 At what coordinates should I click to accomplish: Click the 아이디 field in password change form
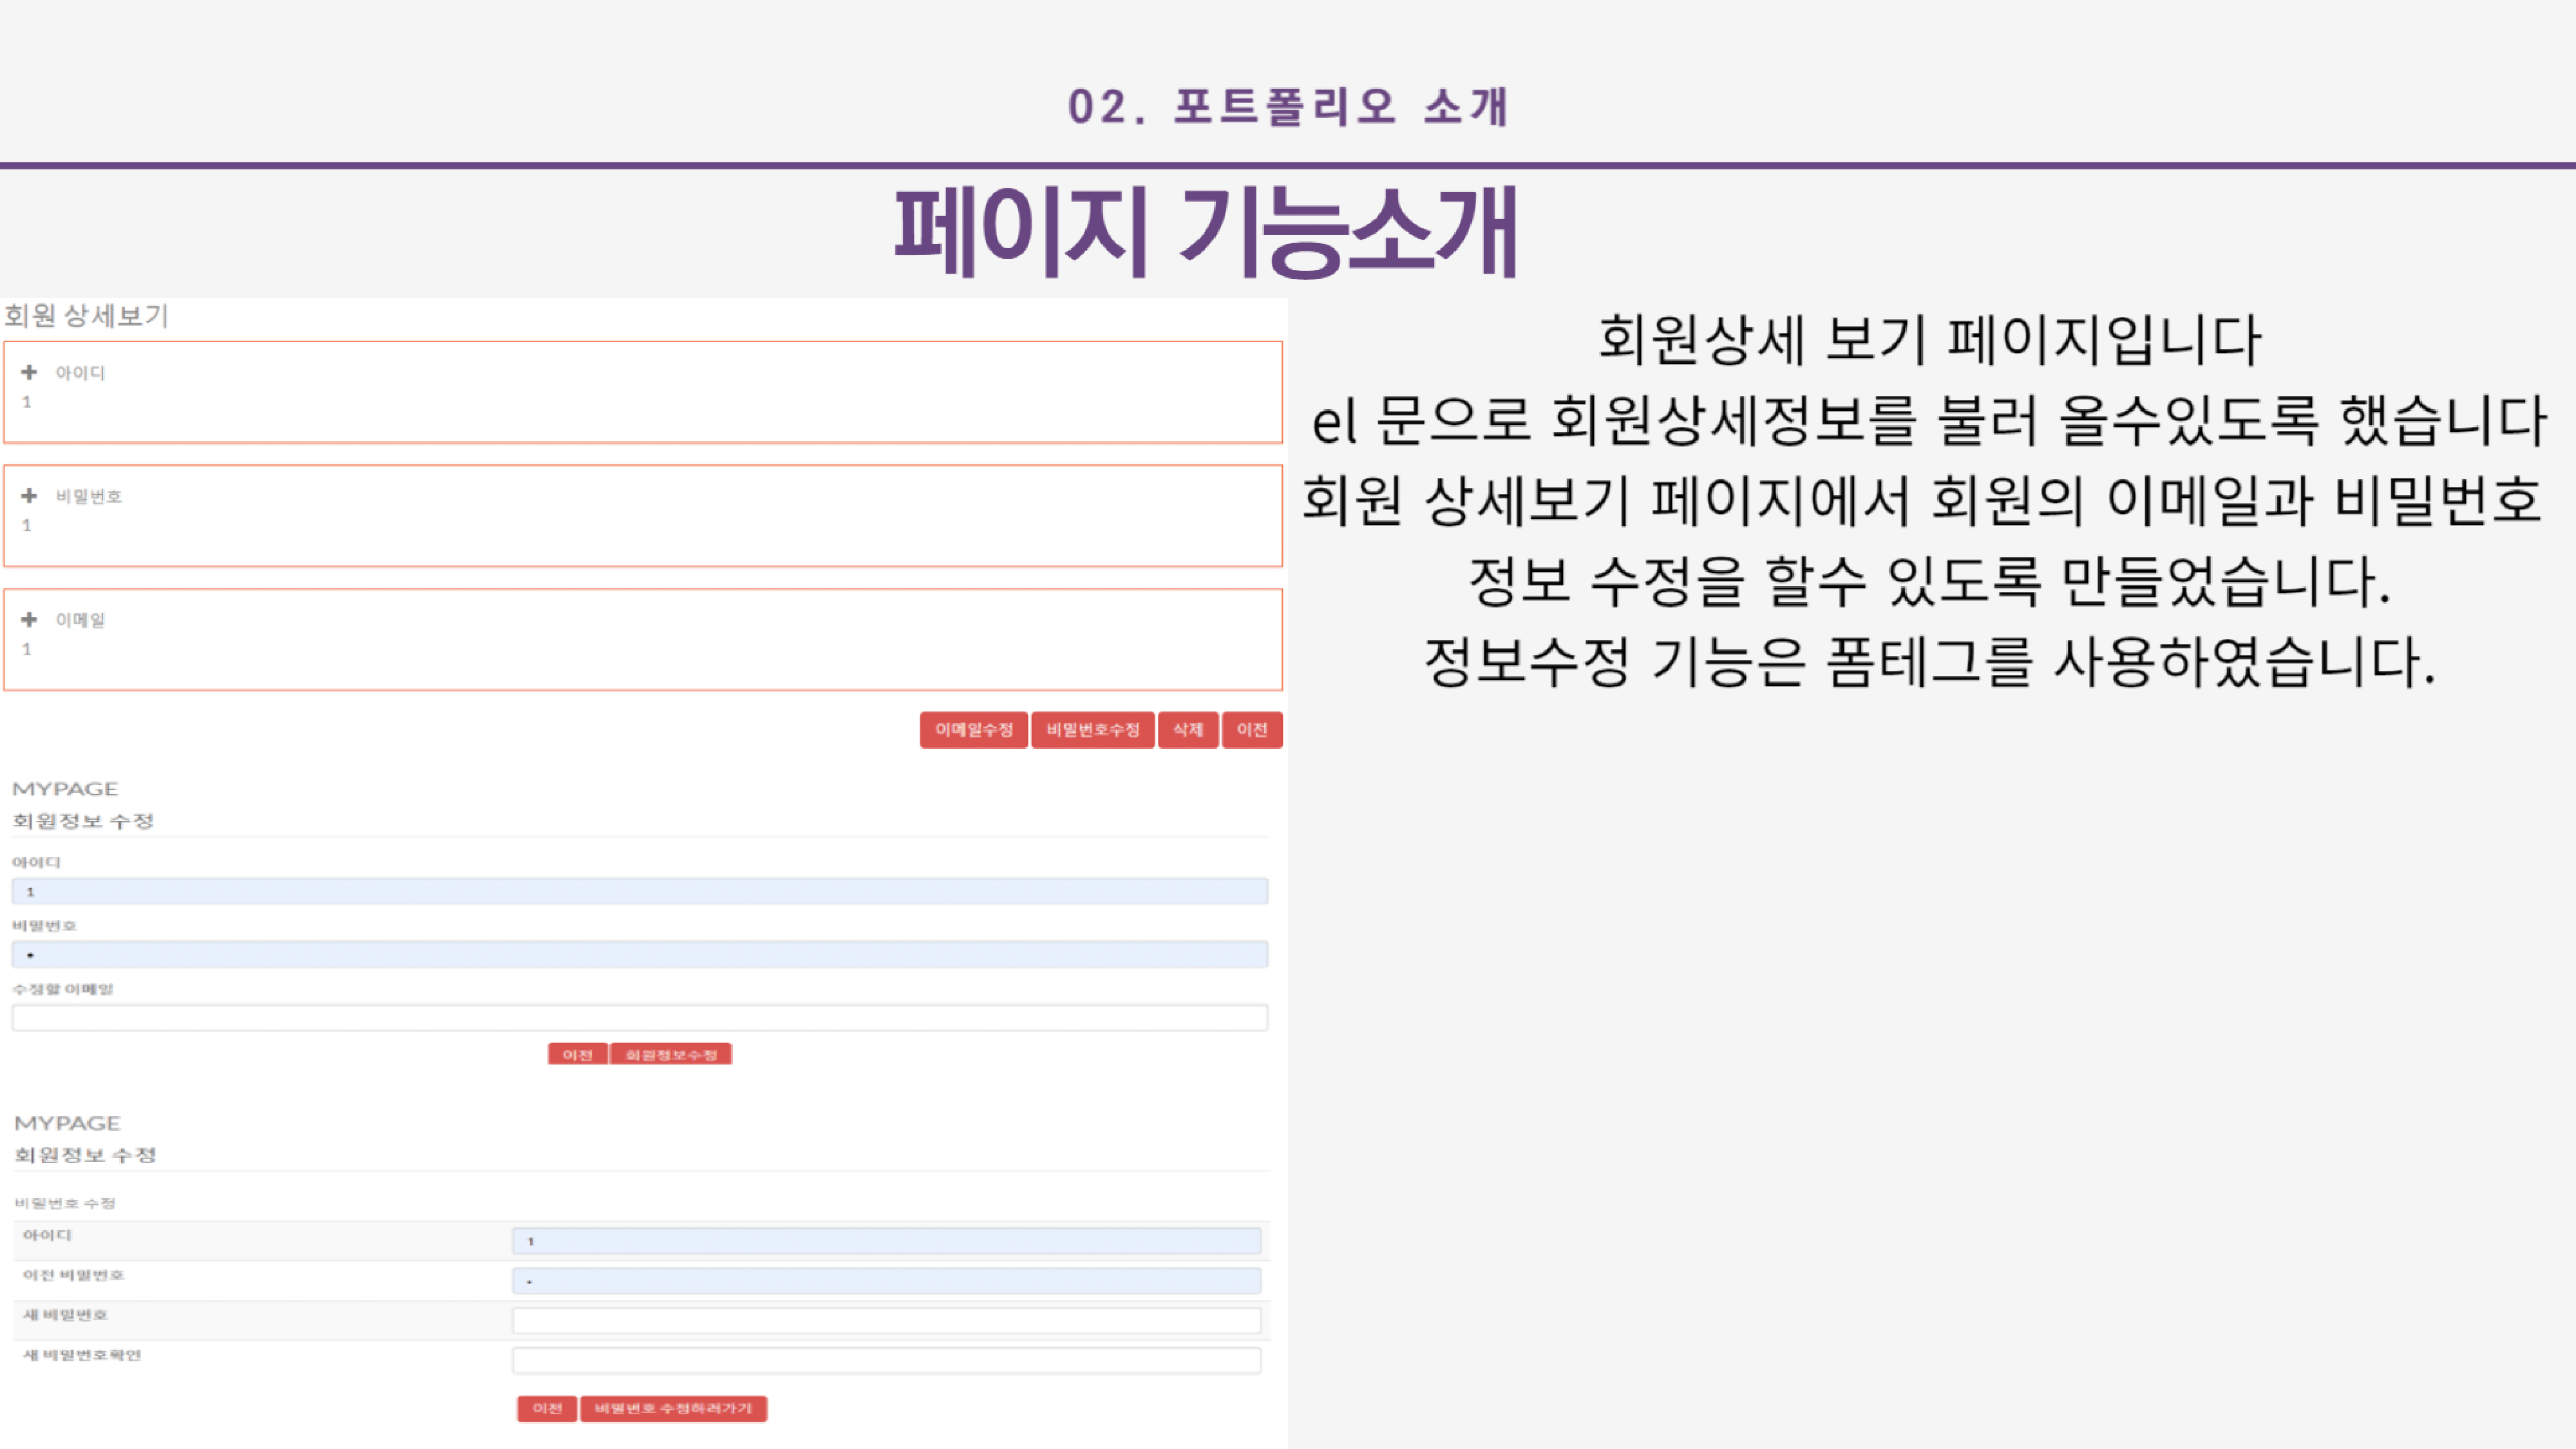(886, 1241)
